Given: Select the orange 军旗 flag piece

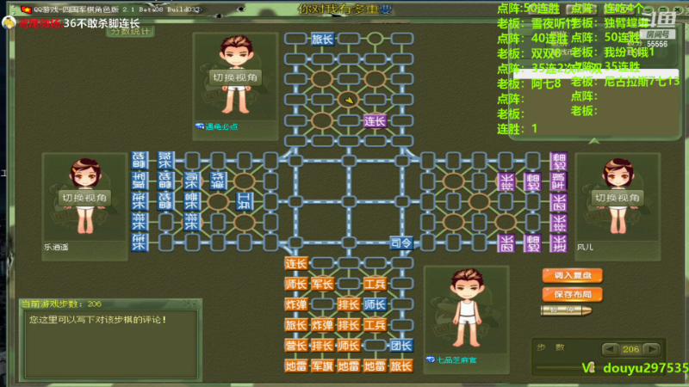Looking at the screenshot, I should coord(322,365).
